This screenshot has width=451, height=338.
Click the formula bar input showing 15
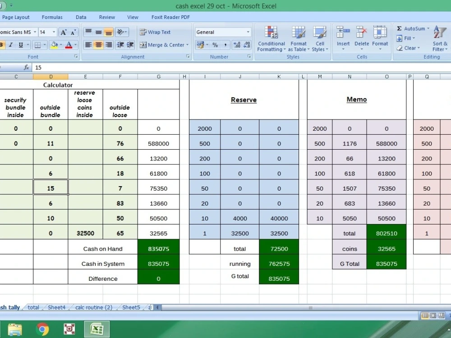[x=242, y=67]
